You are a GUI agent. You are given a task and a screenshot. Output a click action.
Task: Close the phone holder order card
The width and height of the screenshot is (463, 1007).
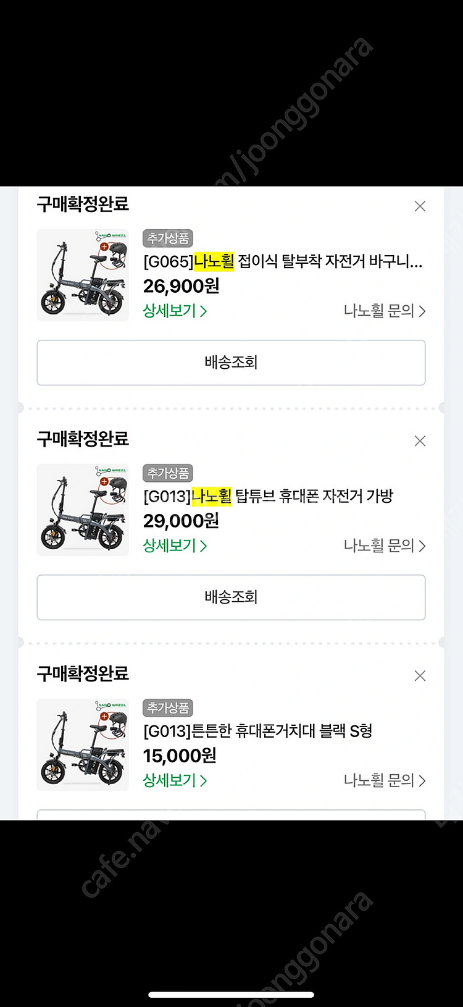(x=420, y=676)
